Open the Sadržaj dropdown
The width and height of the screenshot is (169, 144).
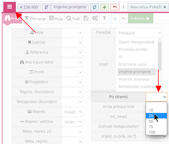tap(72, 43)
